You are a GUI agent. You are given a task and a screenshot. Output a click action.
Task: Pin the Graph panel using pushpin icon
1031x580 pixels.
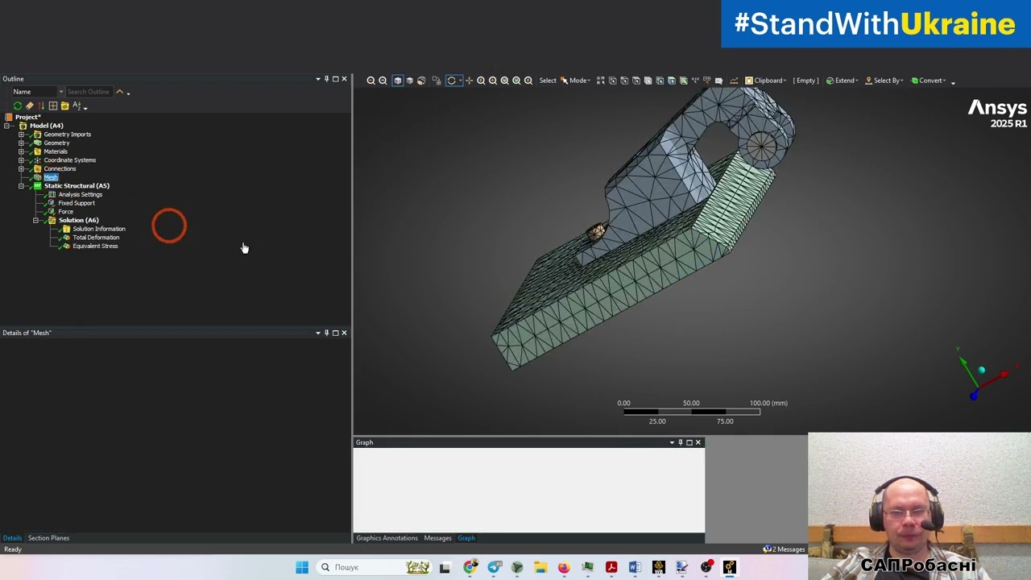click(x=681, y=442)
